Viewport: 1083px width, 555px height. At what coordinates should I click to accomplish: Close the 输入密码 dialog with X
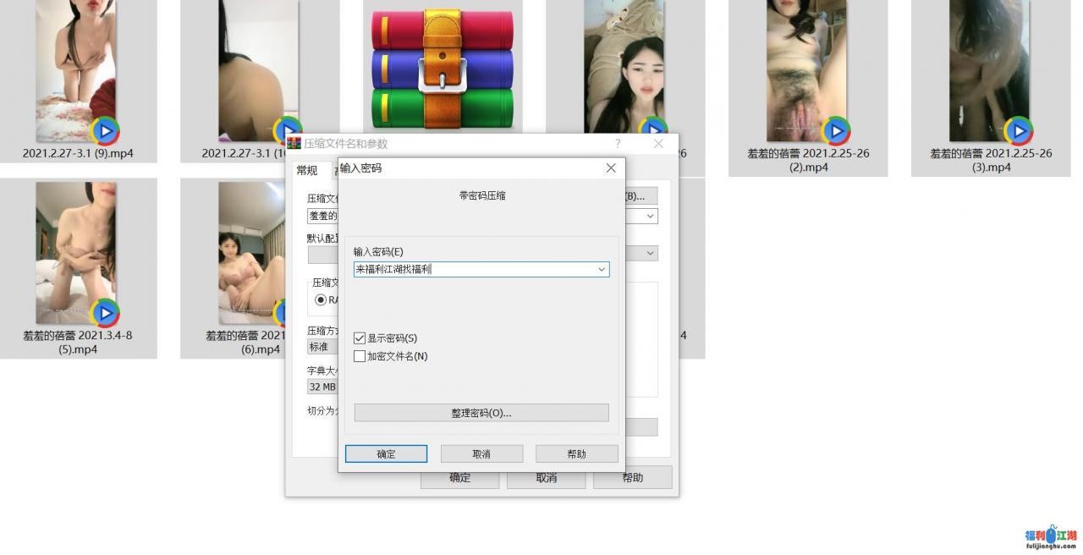click(611, 168)
